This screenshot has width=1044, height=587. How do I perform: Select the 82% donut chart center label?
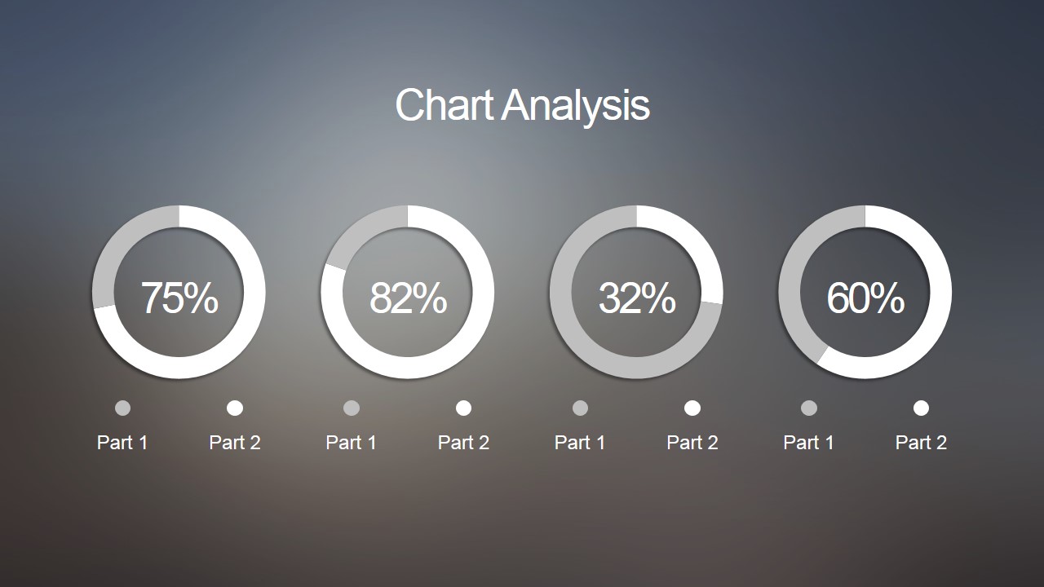(408, 298)
